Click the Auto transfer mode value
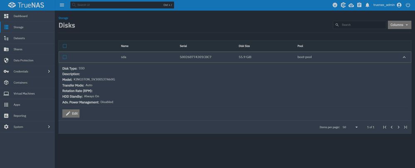415x168 pixels. 89,85
